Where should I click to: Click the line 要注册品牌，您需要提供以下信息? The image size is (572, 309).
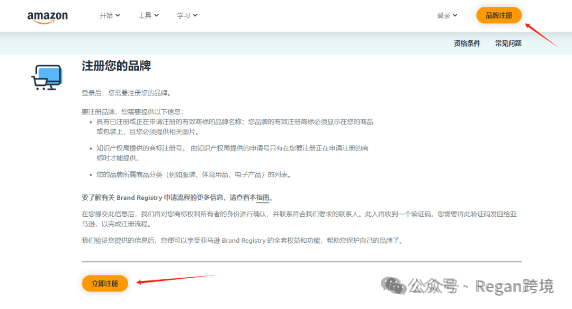[133, 112]
